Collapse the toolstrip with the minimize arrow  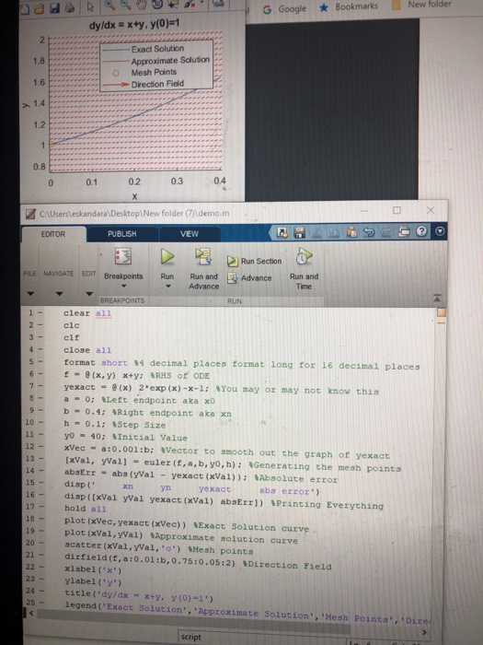point(437,298)
